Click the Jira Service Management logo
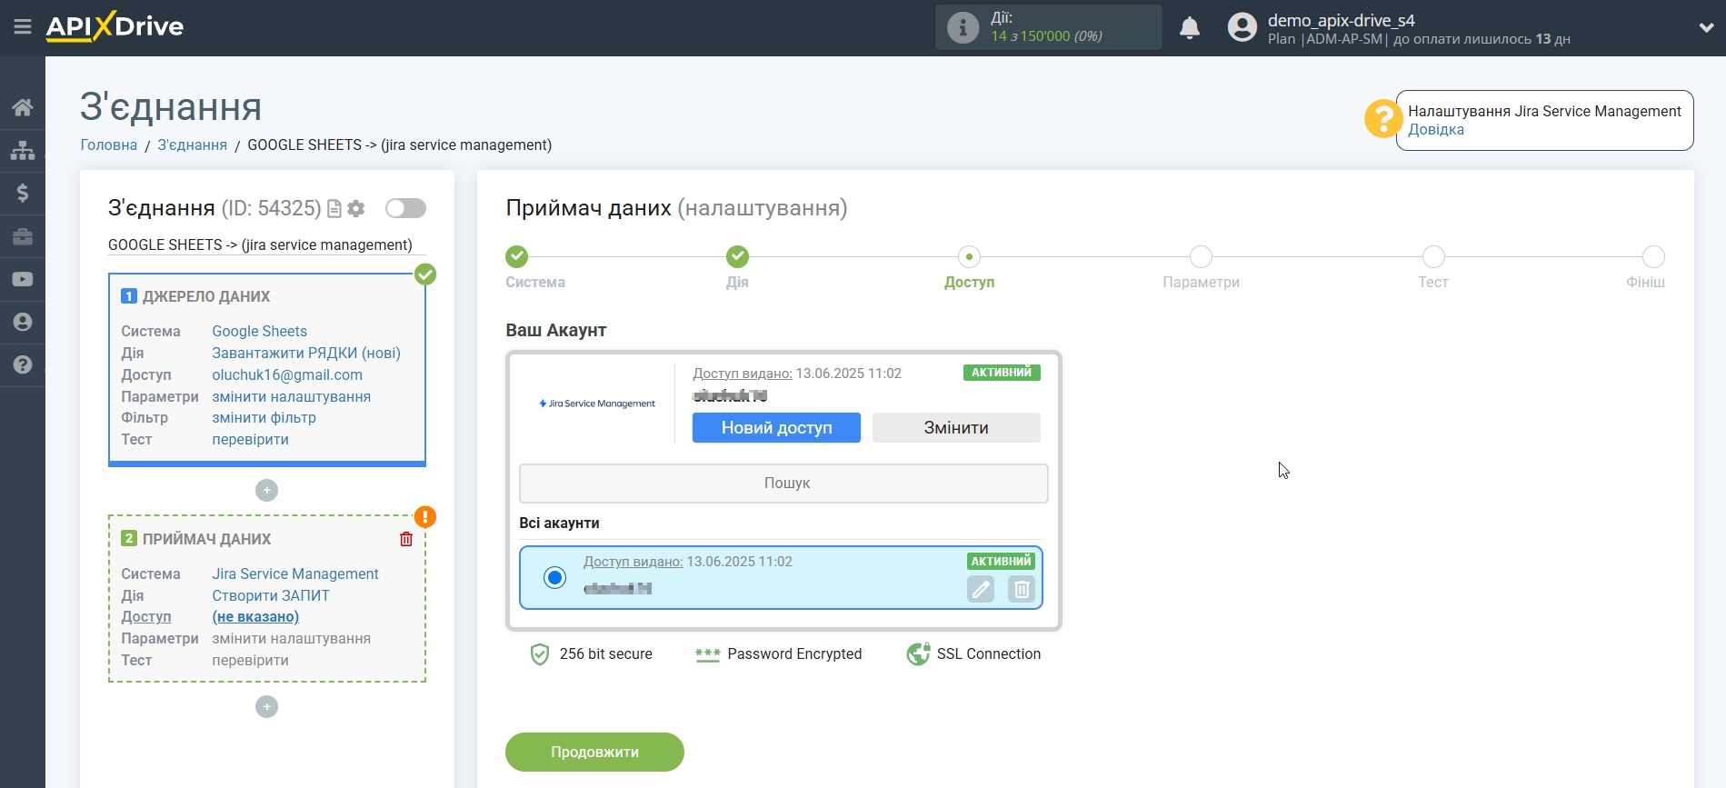1726x788 pixels. point(597,404)
